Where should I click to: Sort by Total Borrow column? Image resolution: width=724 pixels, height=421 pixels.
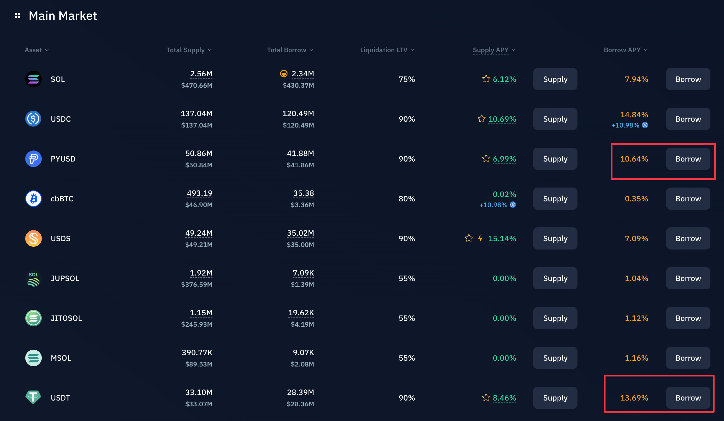click(x=290, y=50)
